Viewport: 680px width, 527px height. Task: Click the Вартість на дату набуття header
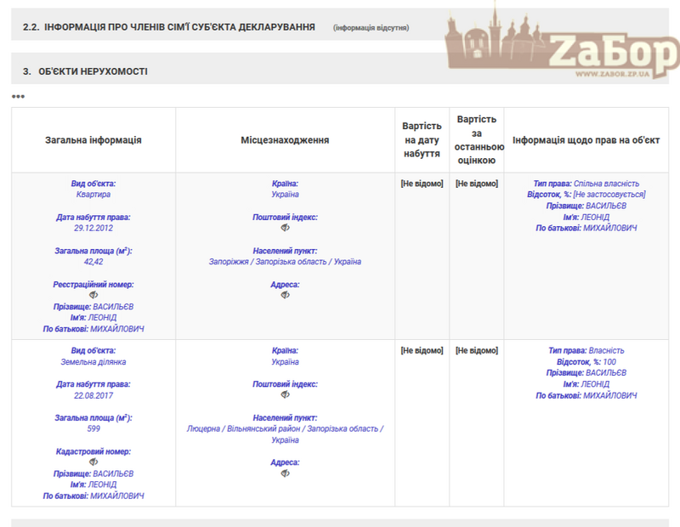tap(422, 140)
